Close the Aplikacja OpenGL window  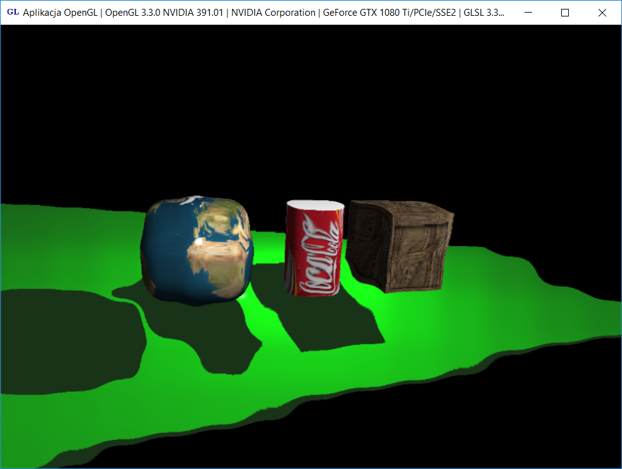click(602, 13)
